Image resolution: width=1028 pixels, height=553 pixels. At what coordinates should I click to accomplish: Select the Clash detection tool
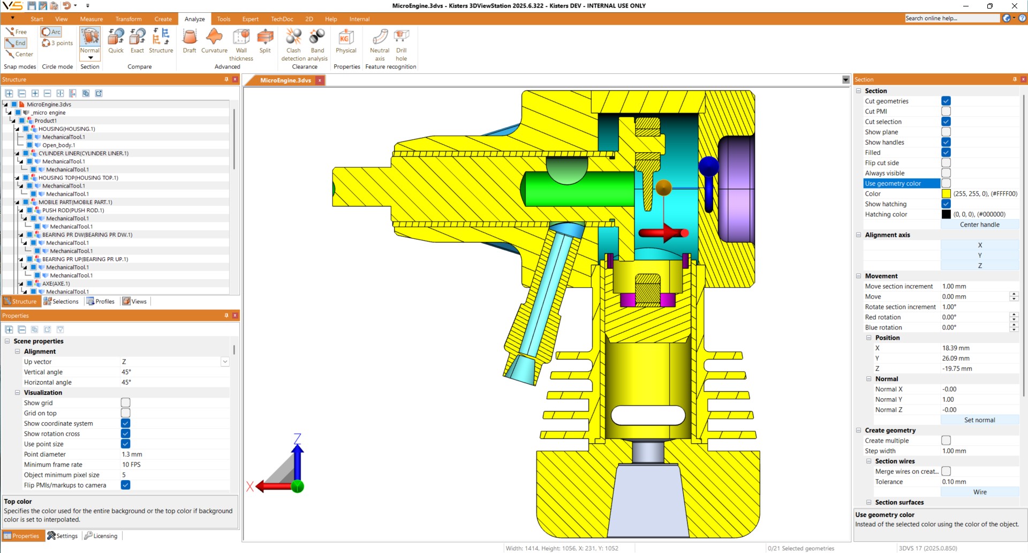[x=293, y=38]
